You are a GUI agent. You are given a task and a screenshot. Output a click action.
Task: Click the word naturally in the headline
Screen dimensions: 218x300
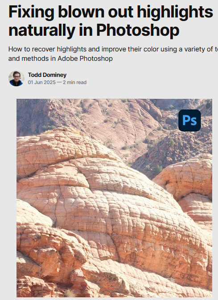click(42, 30)
